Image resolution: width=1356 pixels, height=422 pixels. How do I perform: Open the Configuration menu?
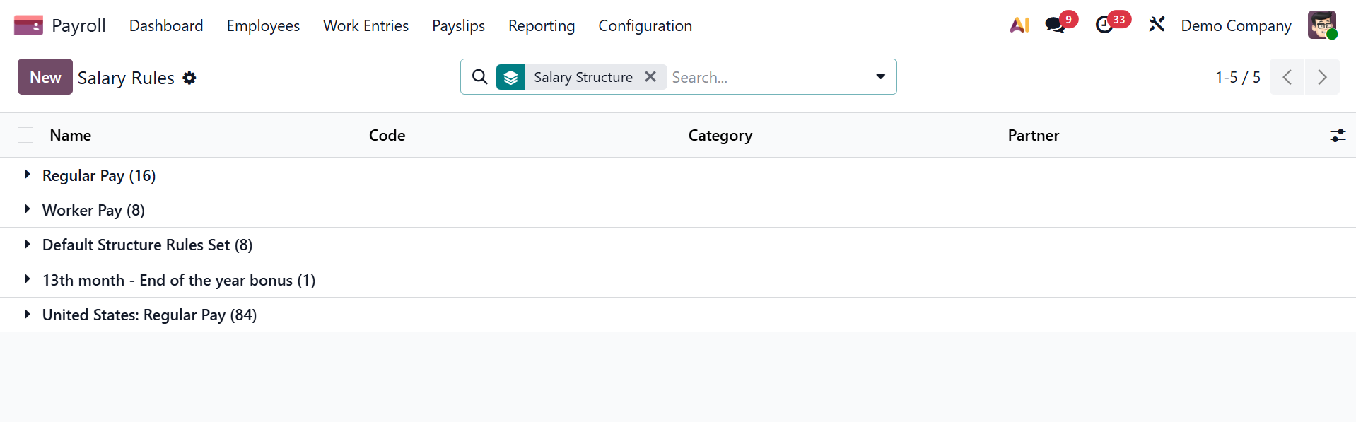pyautogui.click(x=645, y=26)
